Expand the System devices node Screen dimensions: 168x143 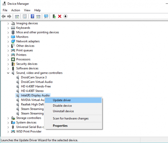coord(8,123)
